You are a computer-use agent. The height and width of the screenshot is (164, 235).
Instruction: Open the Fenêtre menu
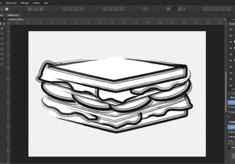36,3
